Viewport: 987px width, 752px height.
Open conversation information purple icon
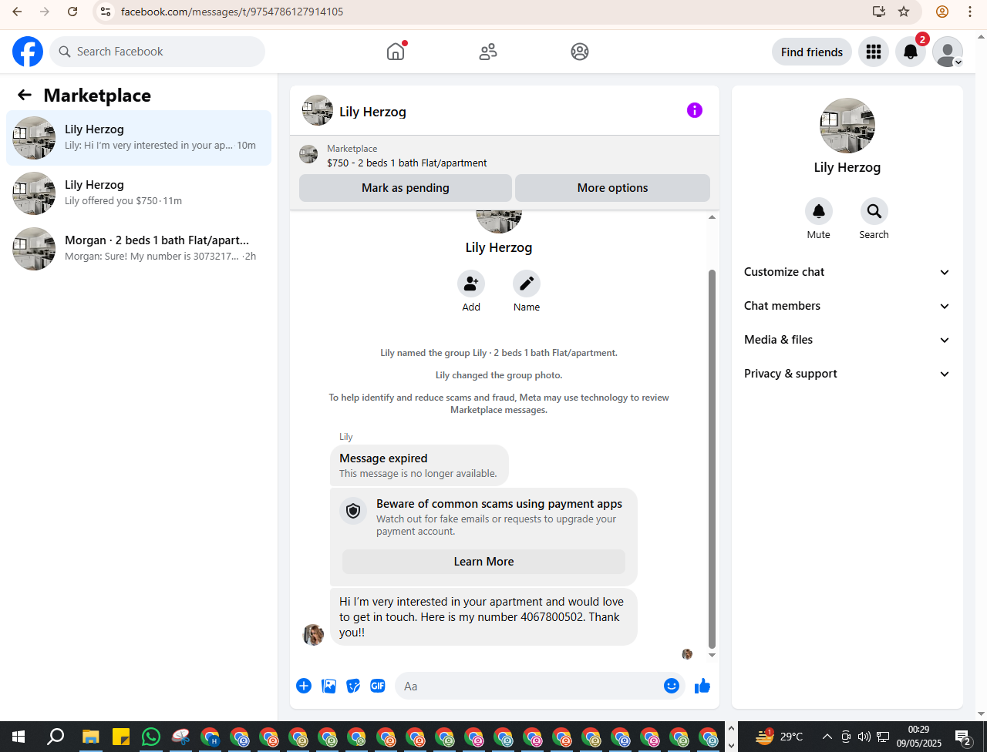(x=695, y=110)
